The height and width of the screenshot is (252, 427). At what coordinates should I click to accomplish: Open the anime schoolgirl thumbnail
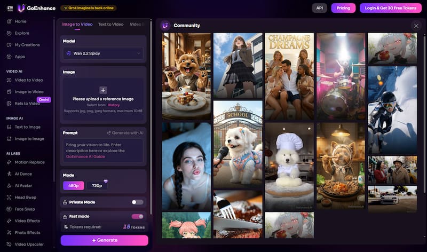coord(238,66)
